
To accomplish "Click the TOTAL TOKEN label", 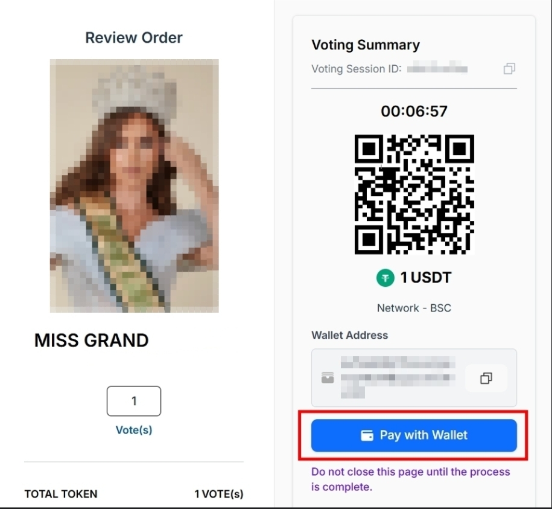I will [x=61, y=494].
